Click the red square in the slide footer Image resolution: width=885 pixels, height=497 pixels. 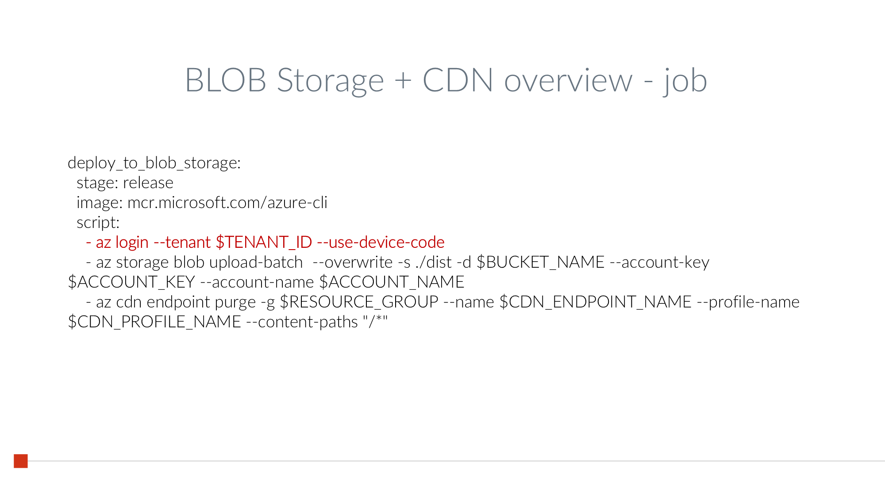pos(21,461)
